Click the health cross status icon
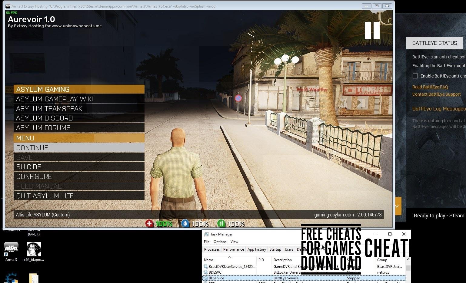This screenshot has height=283, width=466. [x=149, y=223]
